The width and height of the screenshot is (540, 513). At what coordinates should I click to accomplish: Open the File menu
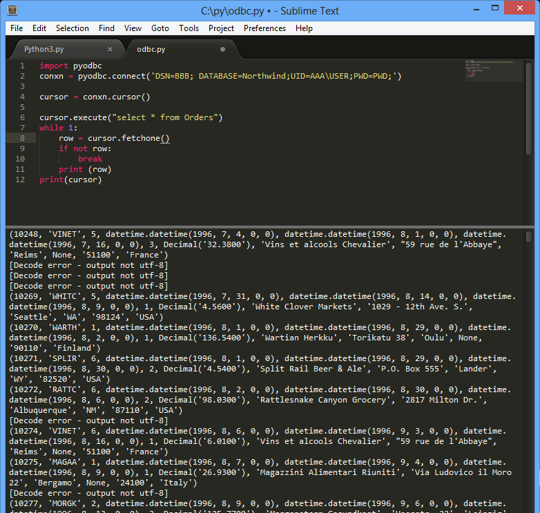pyautogui.click(x=17, y=28)
